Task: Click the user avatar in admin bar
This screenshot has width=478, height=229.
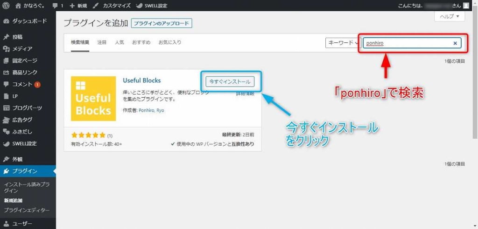Action: click(466, 6)
